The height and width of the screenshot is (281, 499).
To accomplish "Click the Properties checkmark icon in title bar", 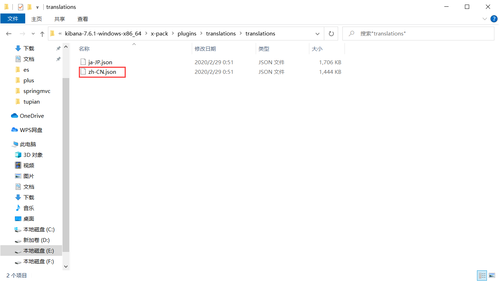I will point(21,7).
